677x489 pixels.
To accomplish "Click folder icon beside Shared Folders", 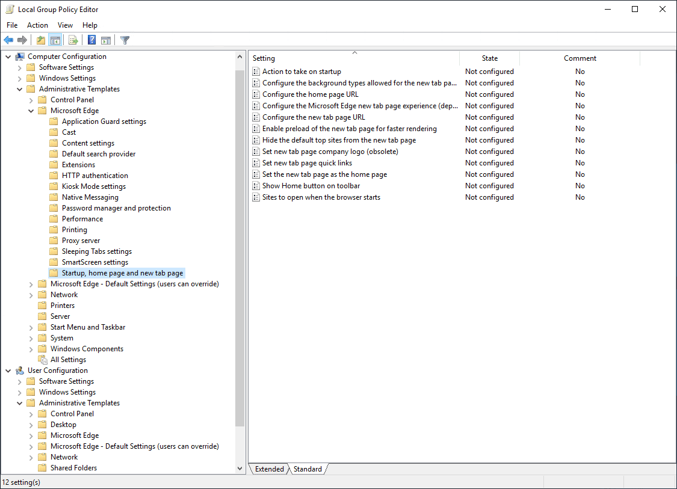I will point(42,468).
